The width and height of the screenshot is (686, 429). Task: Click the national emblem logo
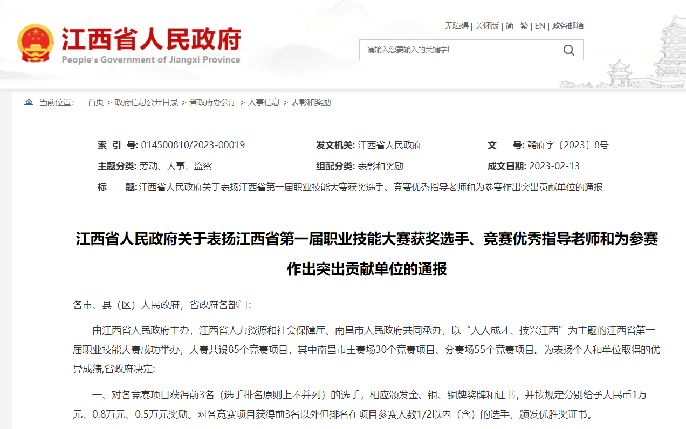[36, 44]
